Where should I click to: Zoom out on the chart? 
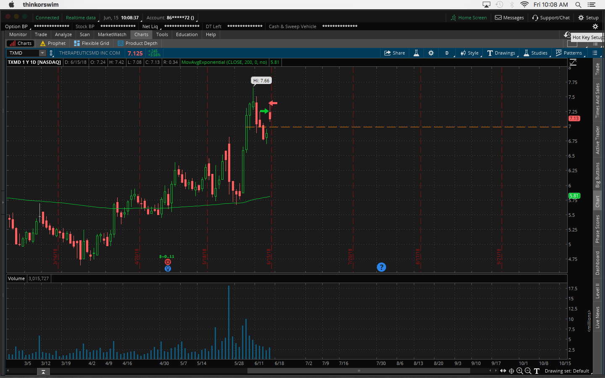click(x=528, y=371)
